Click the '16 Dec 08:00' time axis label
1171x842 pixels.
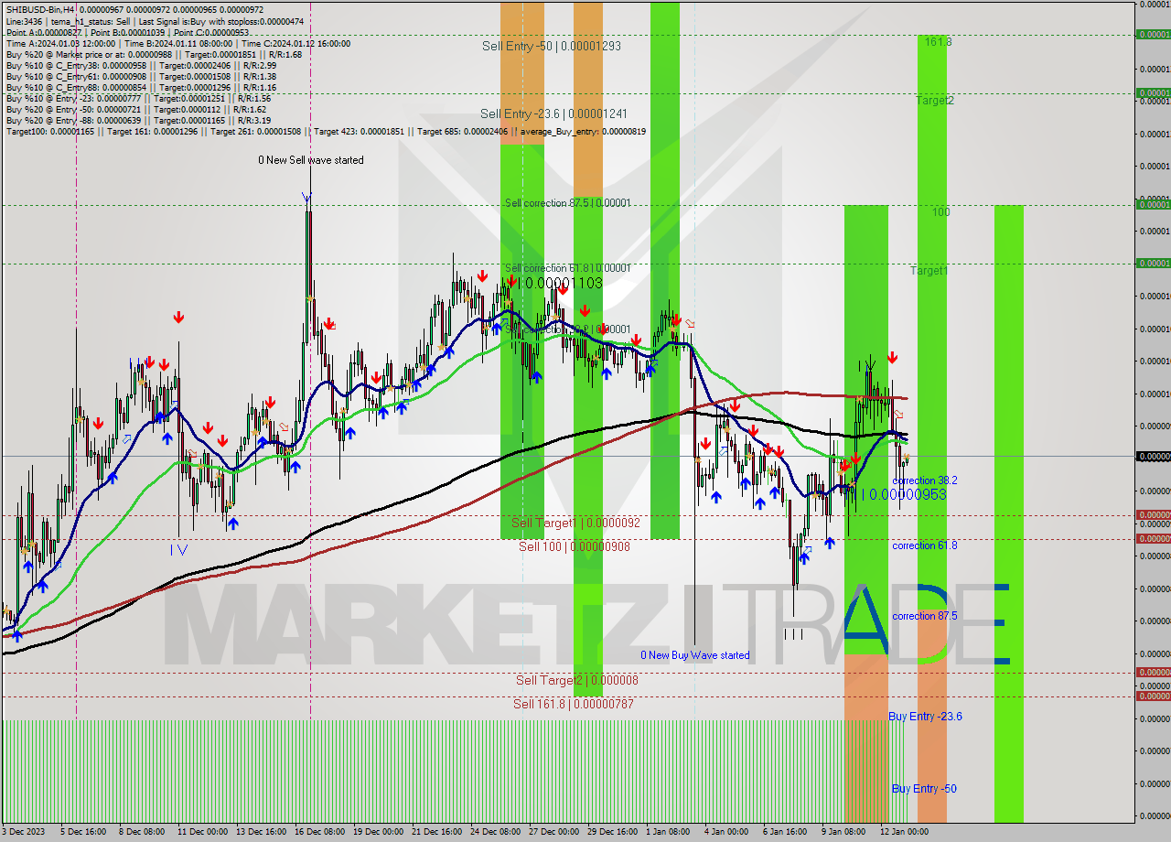pos(322,832)
